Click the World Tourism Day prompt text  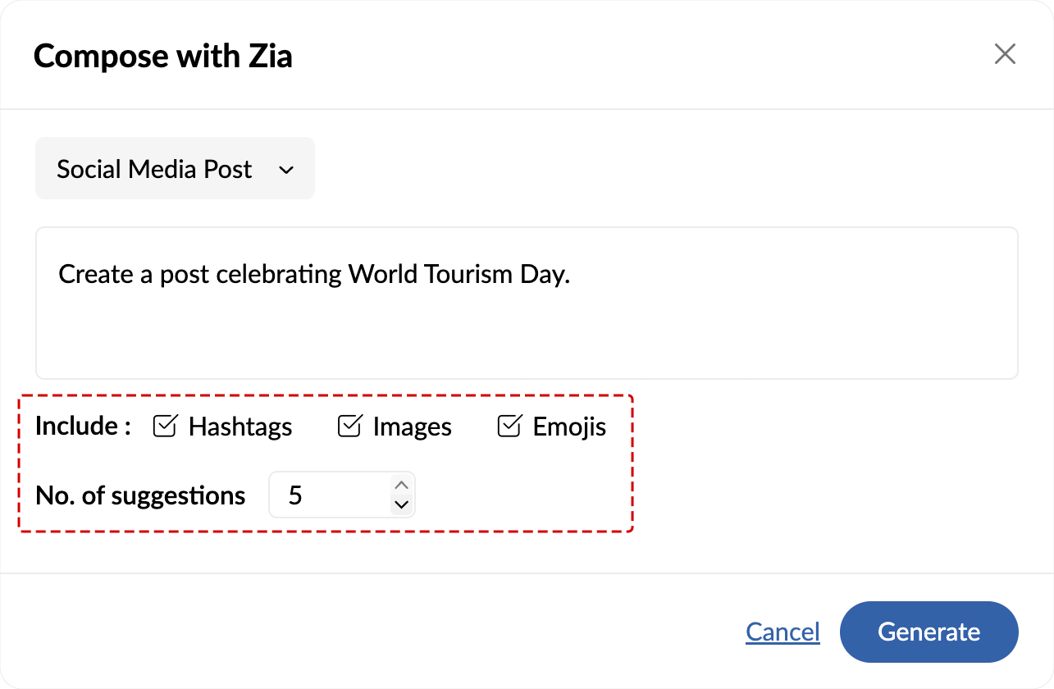314,274
